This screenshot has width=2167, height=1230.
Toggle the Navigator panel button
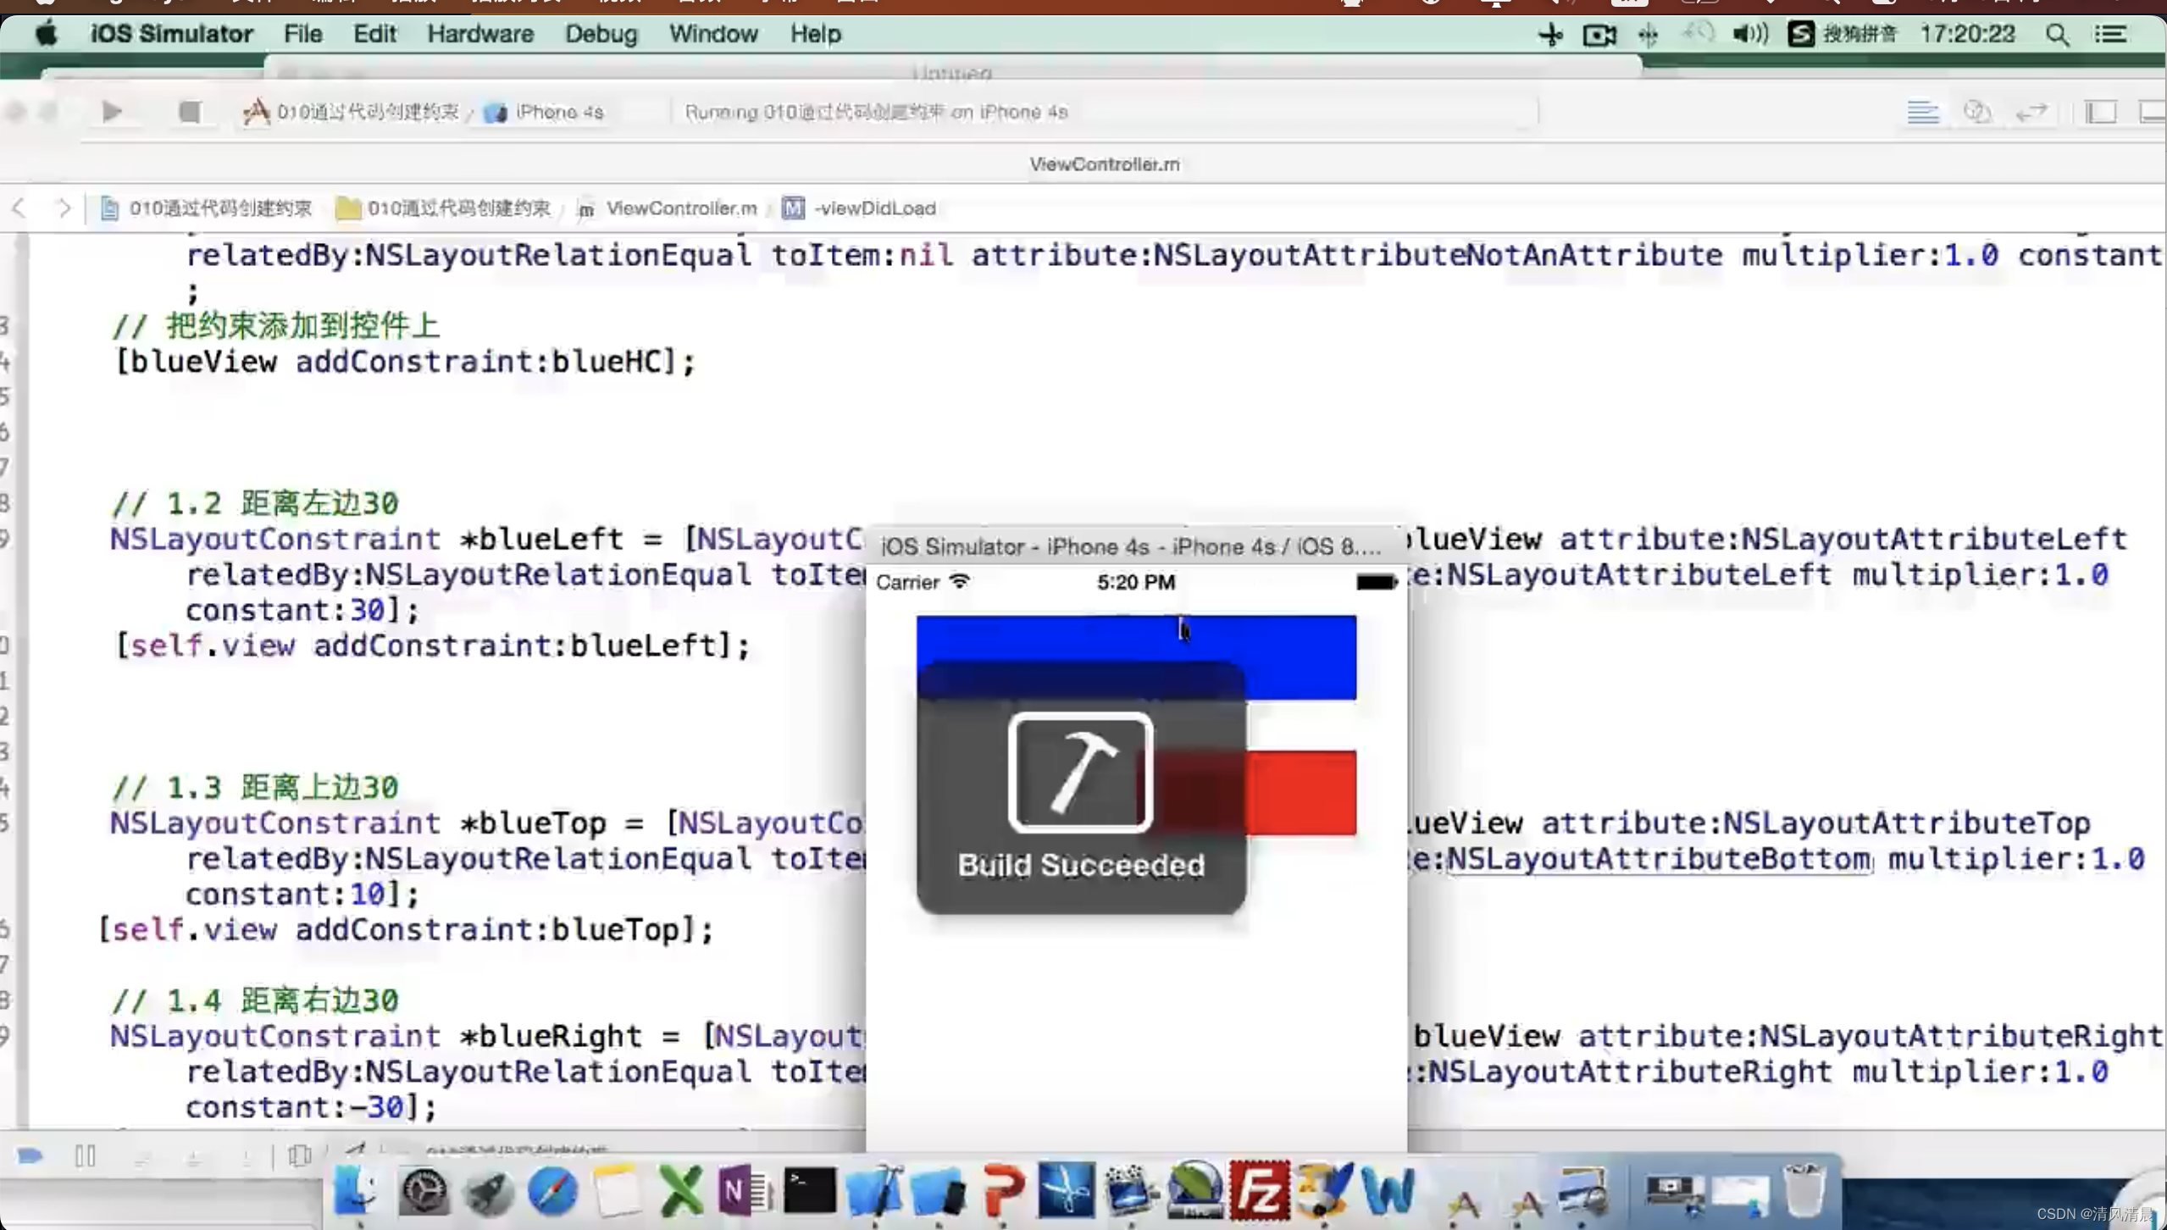[x=2101, y=112]
